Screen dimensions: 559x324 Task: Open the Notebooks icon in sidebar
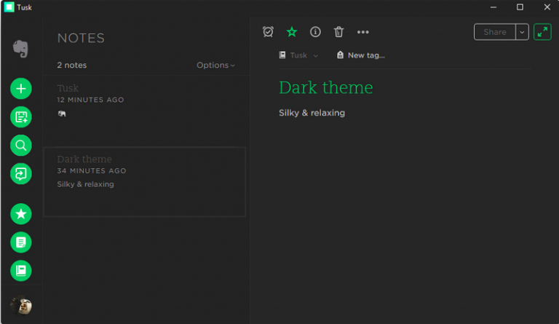pos(21,271)
